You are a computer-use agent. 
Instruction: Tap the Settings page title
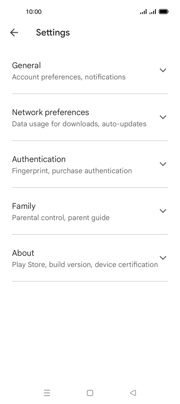(x=53, y=33)
